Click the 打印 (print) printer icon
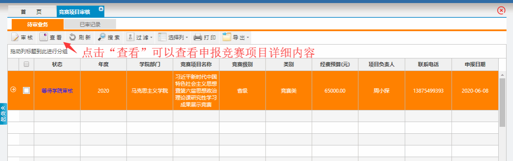Screen dimensions: 513x161 click(197, 38)
